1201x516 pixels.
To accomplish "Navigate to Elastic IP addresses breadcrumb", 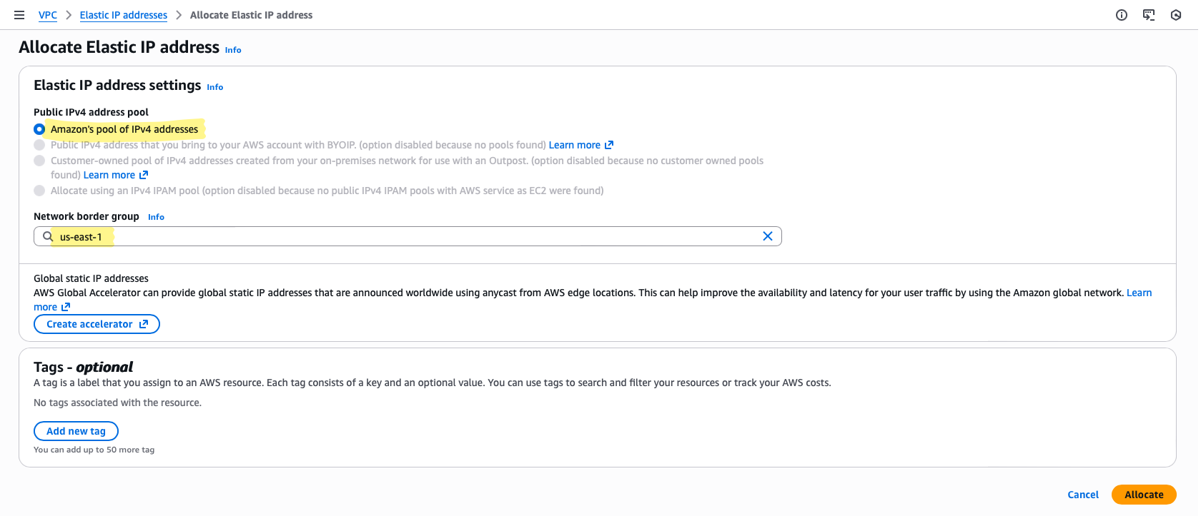I will 124,15.
